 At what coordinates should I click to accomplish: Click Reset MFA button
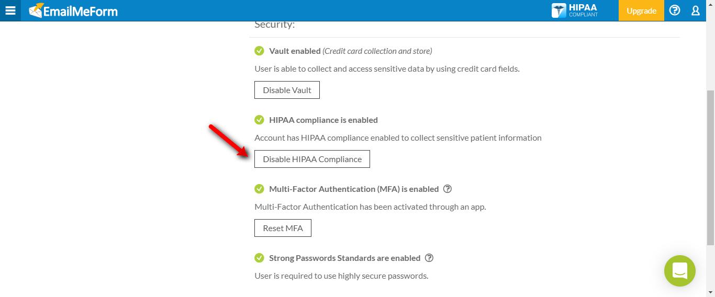(x=283, y=228)
